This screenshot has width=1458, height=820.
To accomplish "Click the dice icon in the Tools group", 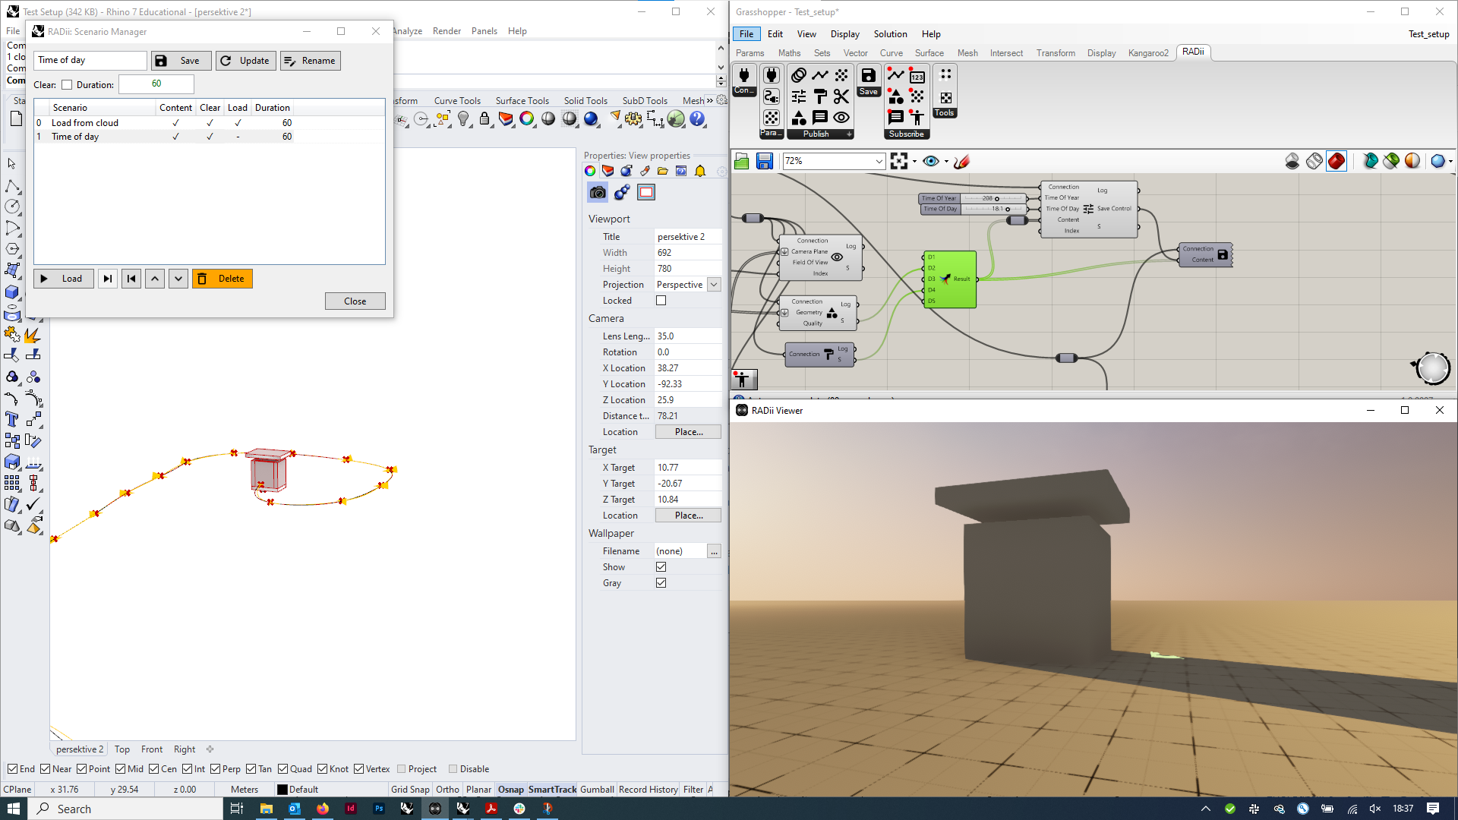I will [945, 98].
